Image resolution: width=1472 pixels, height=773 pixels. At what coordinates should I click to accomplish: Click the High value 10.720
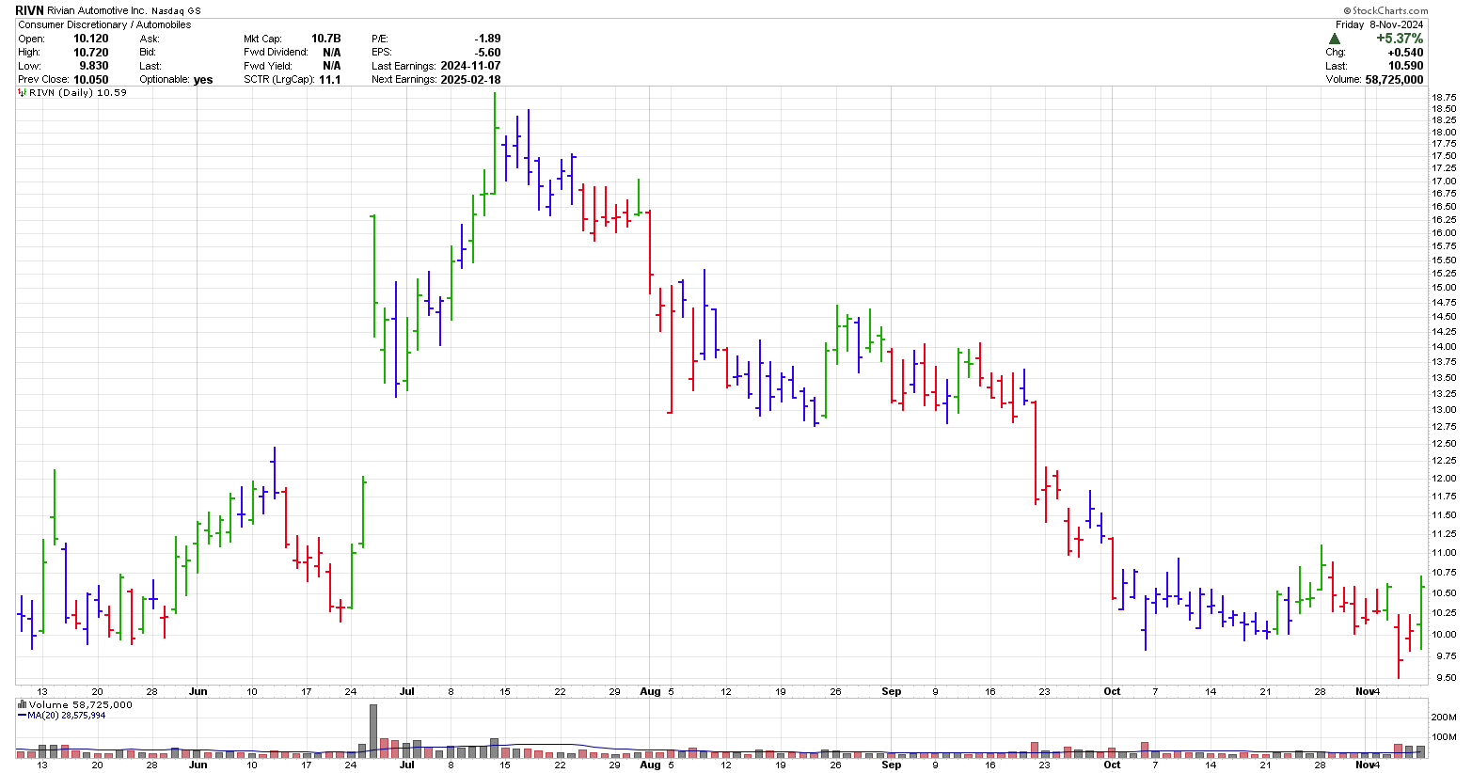click(x=91, y=53)
